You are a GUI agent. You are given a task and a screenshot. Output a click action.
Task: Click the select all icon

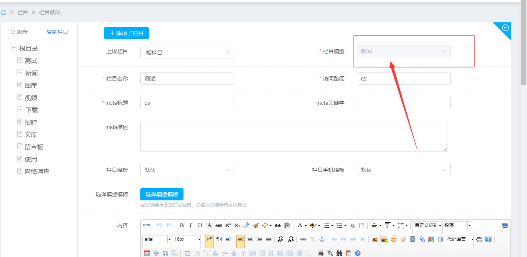[x=352, y=225]
